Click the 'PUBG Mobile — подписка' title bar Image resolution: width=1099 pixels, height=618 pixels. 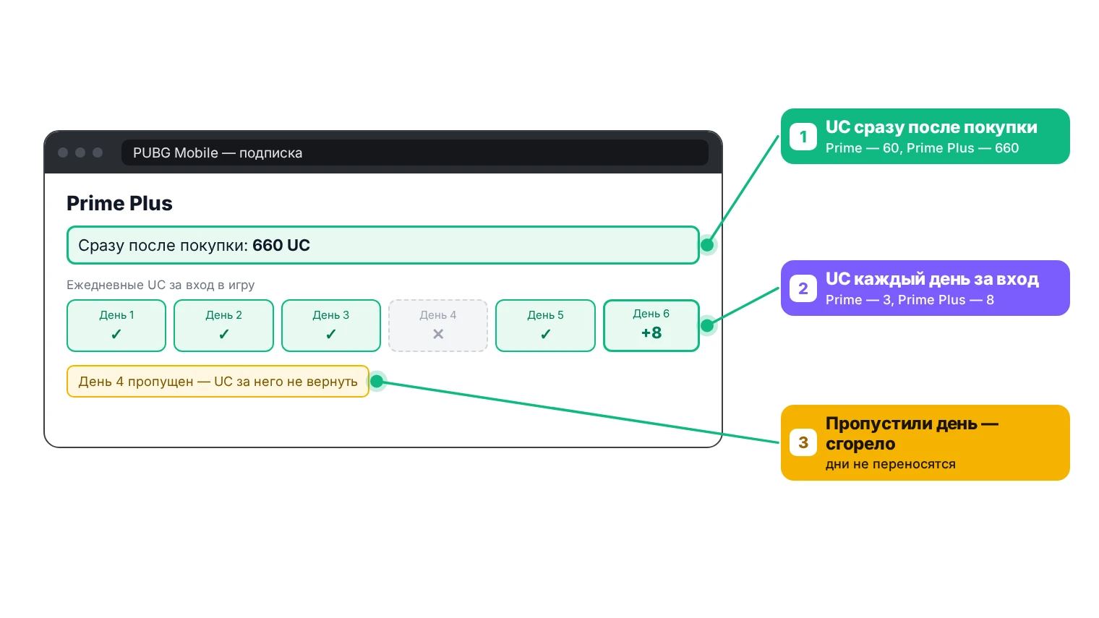point(415,153)
